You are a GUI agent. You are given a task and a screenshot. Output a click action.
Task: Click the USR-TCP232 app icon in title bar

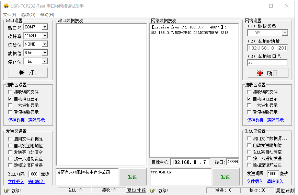pyautogui.click(x=6, y=6)
